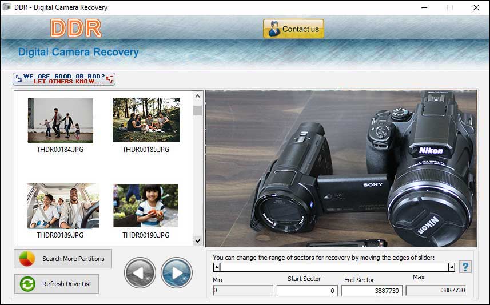Close the Digital Camera Recovery window
Screen dimensions: 490x305
[x=476, y=7]
